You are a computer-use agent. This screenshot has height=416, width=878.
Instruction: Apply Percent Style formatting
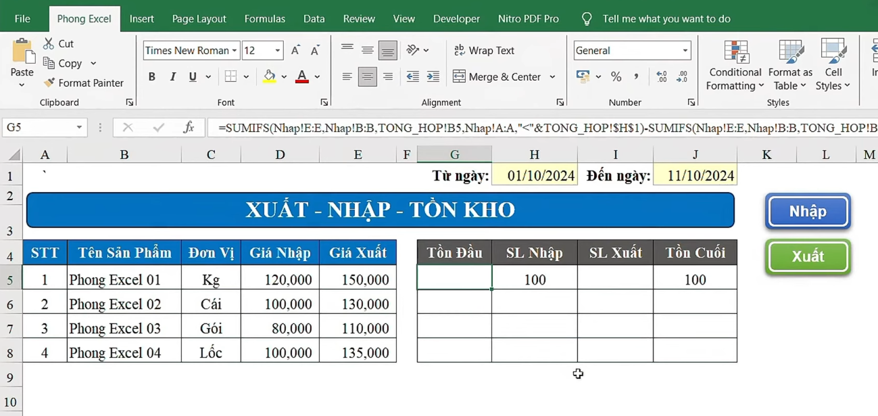pos(616,76)
